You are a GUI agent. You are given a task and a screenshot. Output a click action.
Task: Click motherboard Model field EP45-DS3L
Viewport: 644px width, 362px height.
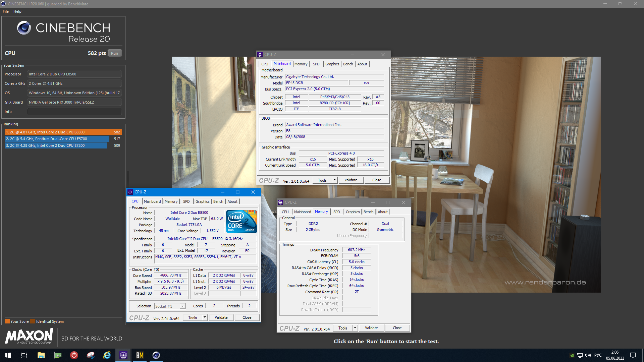pos(316,83)
